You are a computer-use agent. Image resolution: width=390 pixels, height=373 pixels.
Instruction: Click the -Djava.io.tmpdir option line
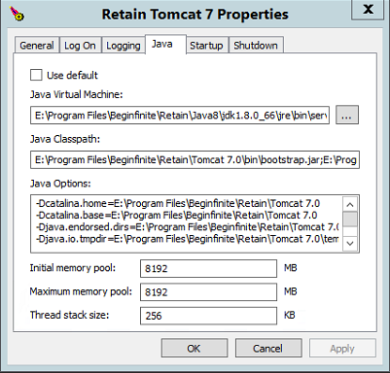[x=187, y=239]
